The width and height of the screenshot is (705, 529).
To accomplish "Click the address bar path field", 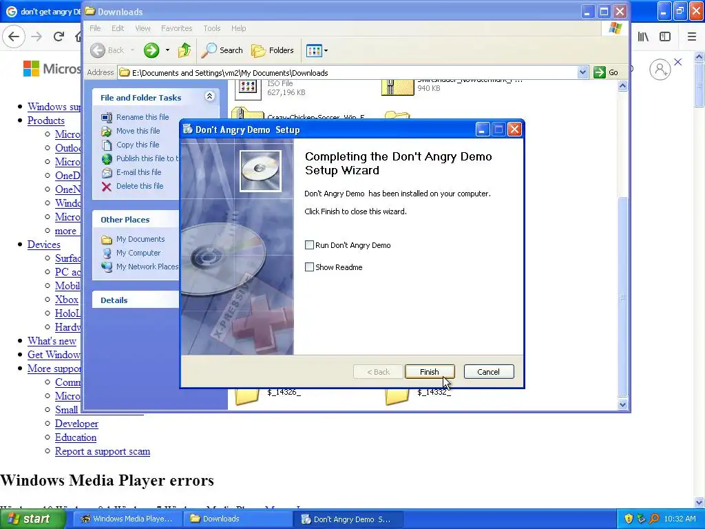I will click(348, 73).
